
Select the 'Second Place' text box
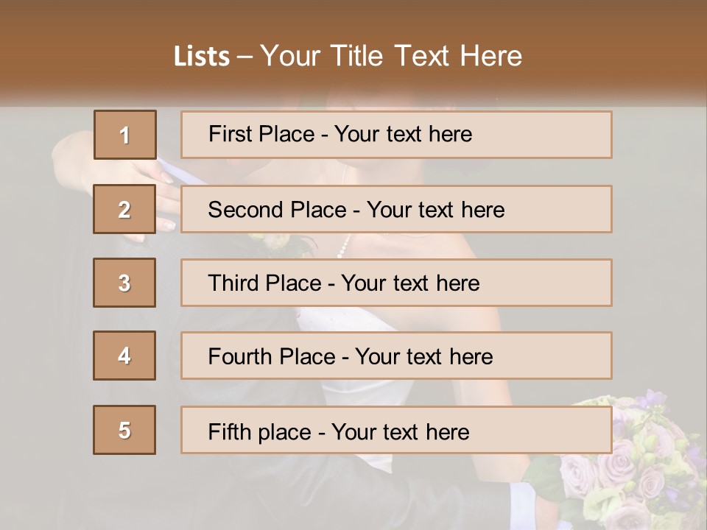coord(396,209)
